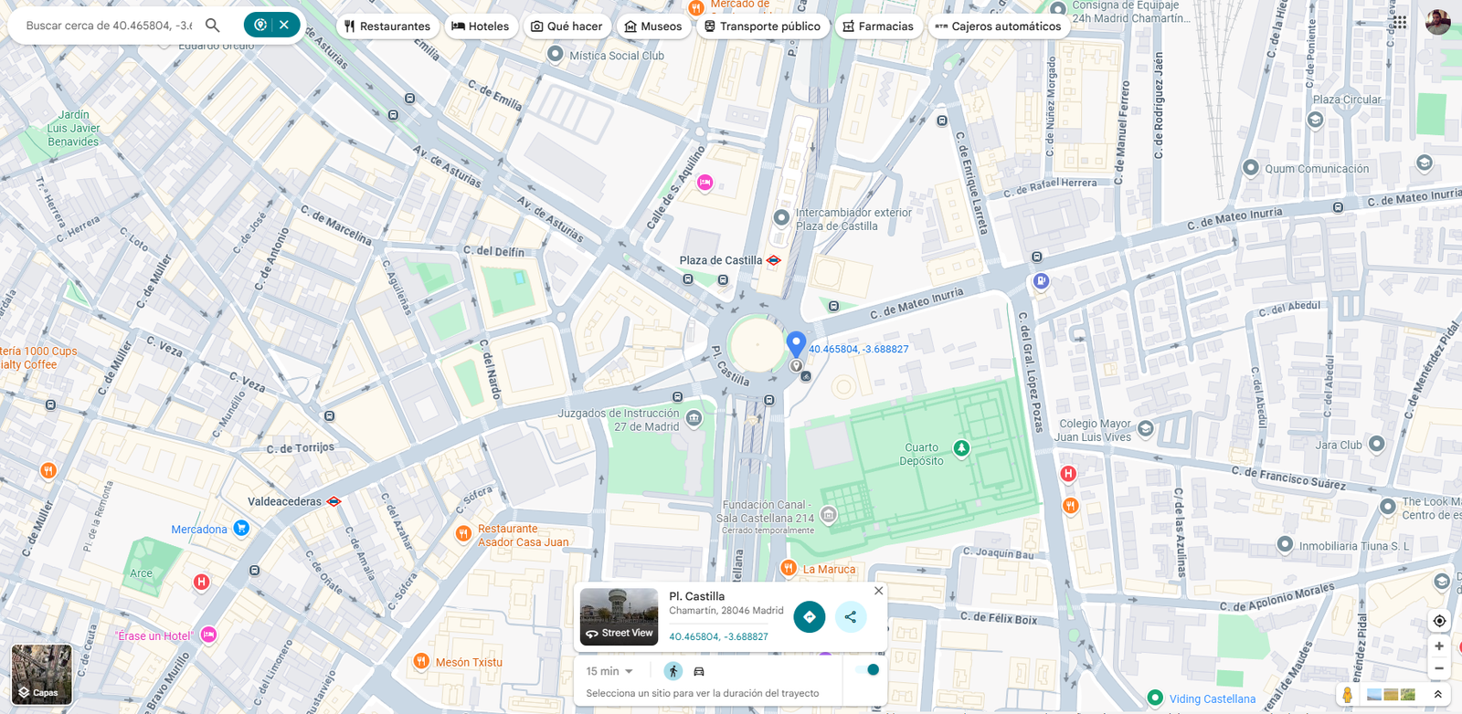Open the Capas layers selector
Image resolution: width=1462 pixels, height=714 pixels.
click(41, 674)
